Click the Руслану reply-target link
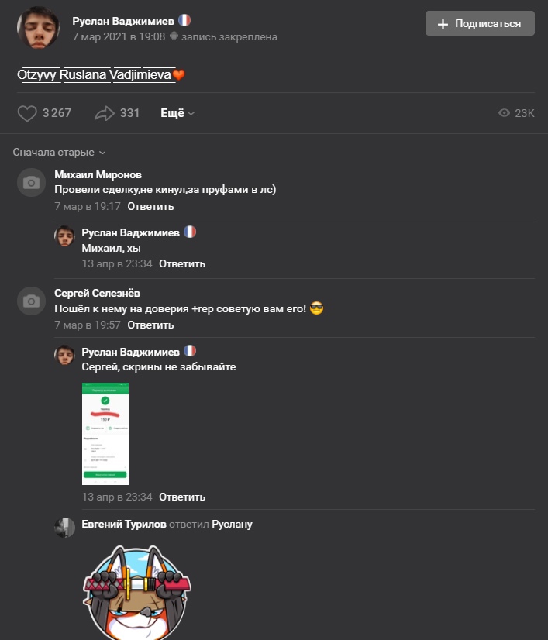The image size is (548, 640). (232, 524)
